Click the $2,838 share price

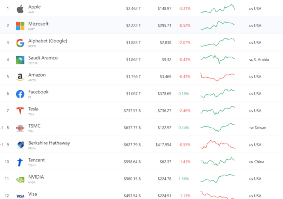pyautogui.click(x=165, y=42)
